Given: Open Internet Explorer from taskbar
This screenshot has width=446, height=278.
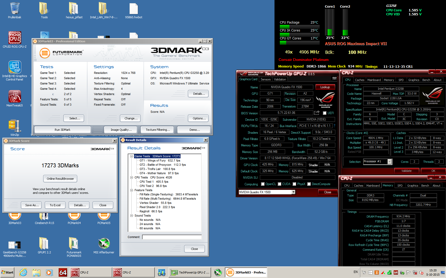Looking at the screenshot, I should [23, 272].
